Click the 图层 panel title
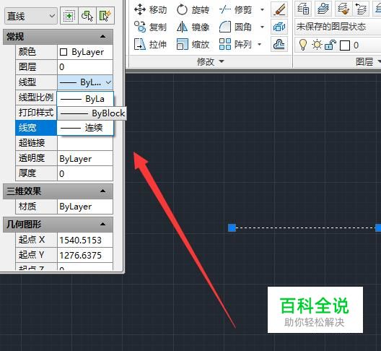 pyautogui.click(x=364, y=61)
